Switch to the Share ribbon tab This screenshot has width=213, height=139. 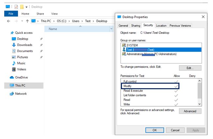[x=40, y=14]
